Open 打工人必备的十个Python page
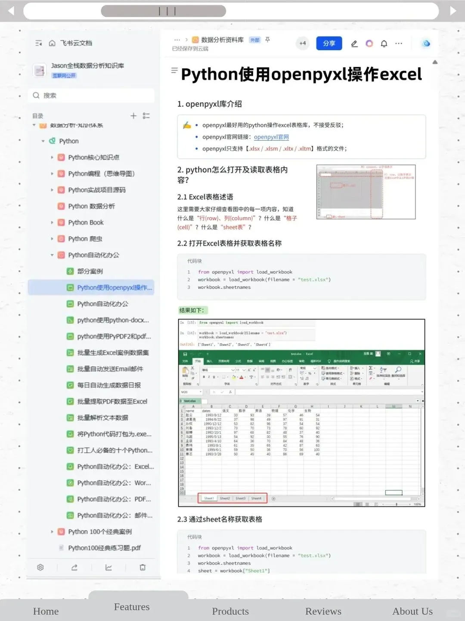 pos(115,451)
